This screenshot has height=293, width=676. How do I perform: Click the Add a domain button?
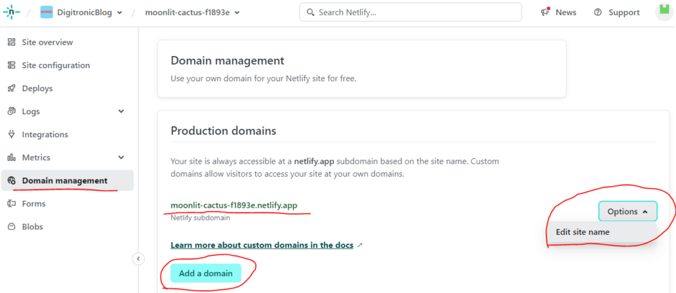tap(206, 273)
